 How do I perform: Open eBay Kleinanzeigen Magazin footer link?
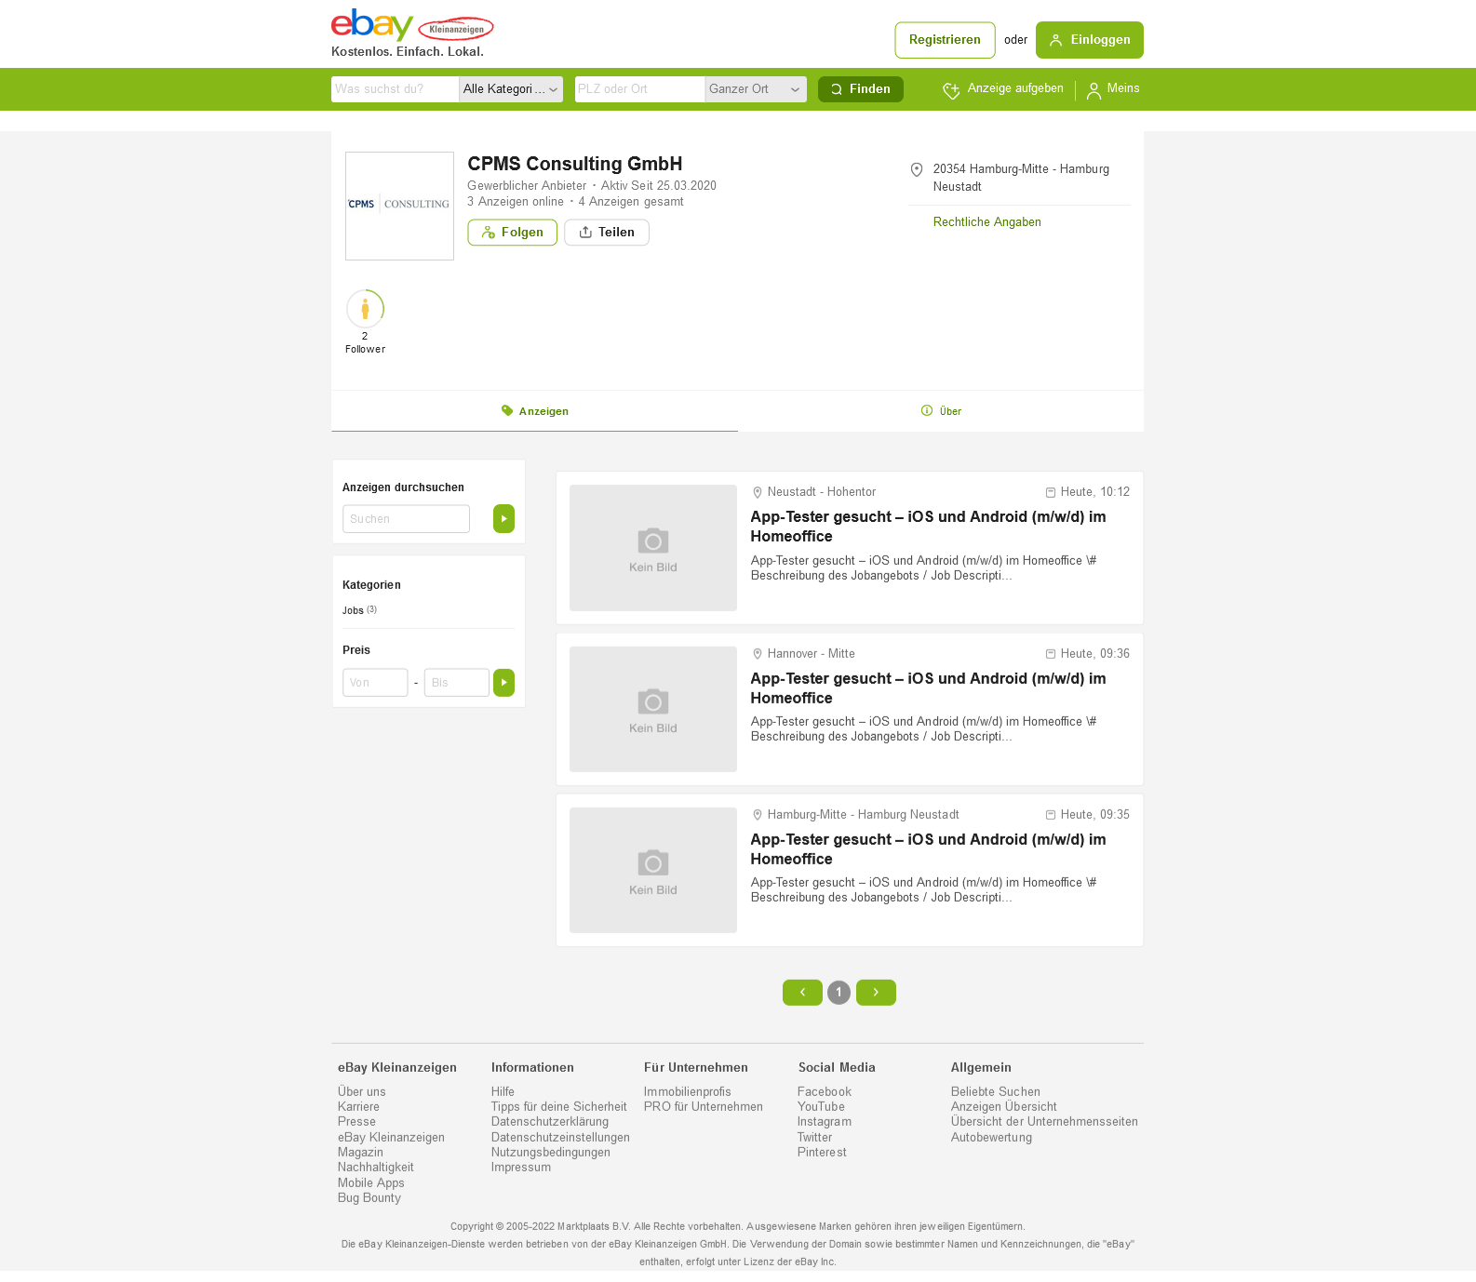click(391, 1145)
